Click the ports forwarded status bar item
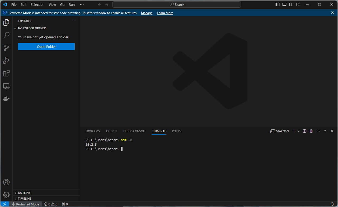The height and width of the screenshot is (207, 338). [65, 204]
